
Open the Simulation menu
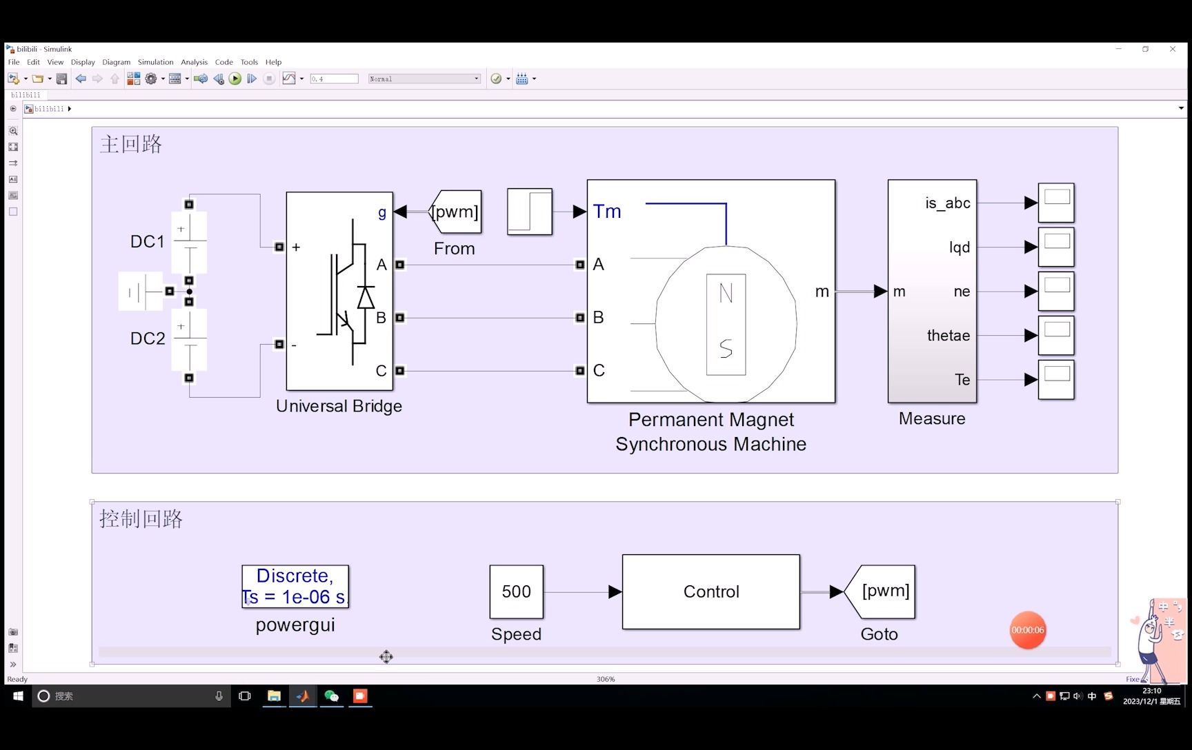[x=155, y=62]
